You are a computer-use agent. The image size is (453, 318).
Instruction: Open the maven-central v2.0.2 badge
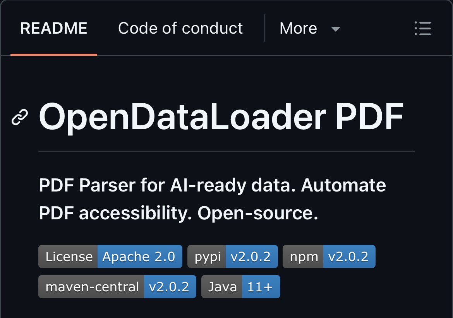(x=117, y=287)
